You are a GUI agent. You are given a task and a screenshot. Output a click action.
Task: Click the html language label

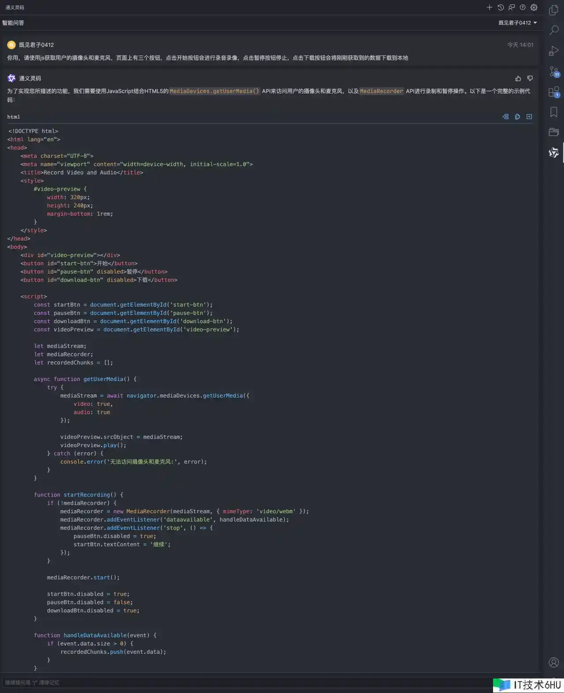click(14, 117)
